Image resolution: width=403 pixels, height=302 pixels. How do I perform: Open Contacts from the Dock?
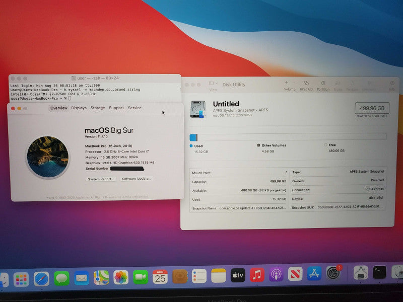pos(180,276)
